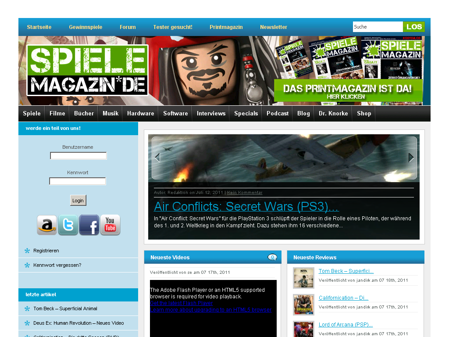This screenshot has height=337, width=449.
Task: Open the Twitter icon link
Action: (x=68, y=225)
